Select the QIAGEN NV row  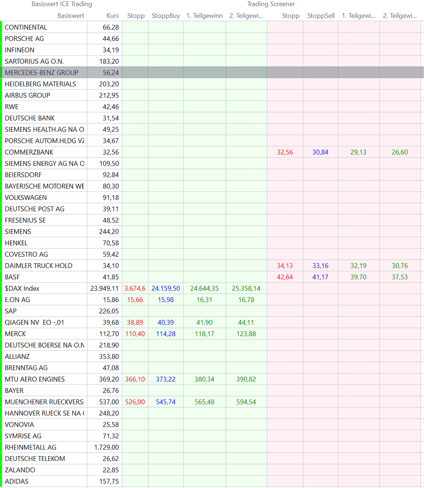(34, 323)
